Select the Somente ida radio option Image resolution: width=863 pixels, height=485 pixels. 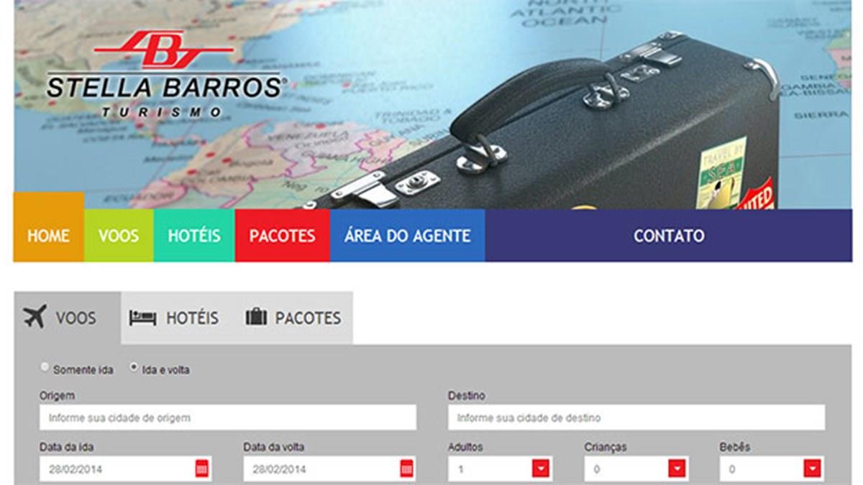pyautogui.click(x=45, y=368)
